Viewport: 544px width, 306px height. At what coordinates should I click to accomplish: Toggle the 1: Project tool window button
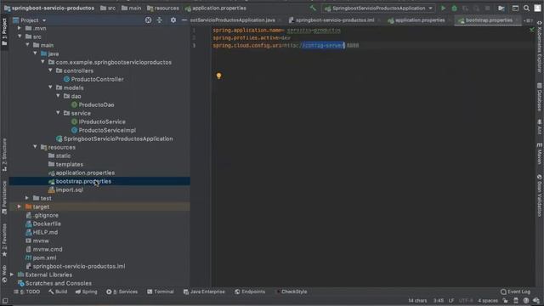(4, 32)
